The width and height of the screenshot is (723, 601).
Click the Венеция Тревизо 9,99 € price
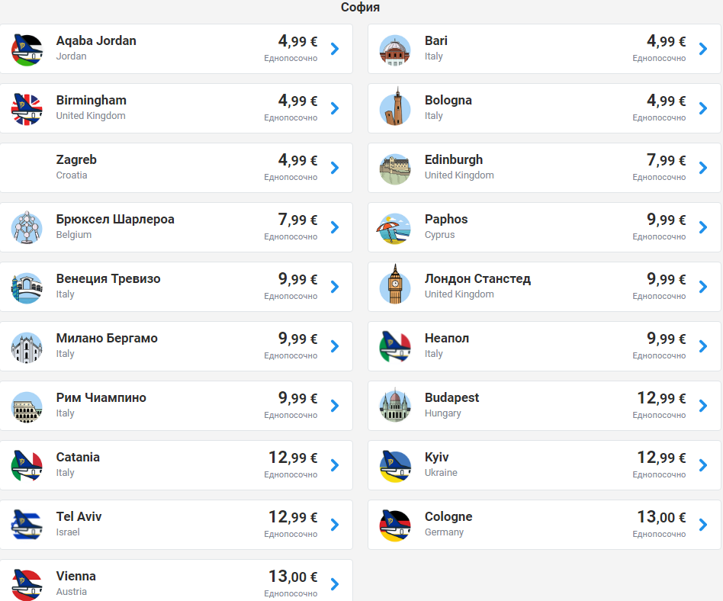point(297,279)
